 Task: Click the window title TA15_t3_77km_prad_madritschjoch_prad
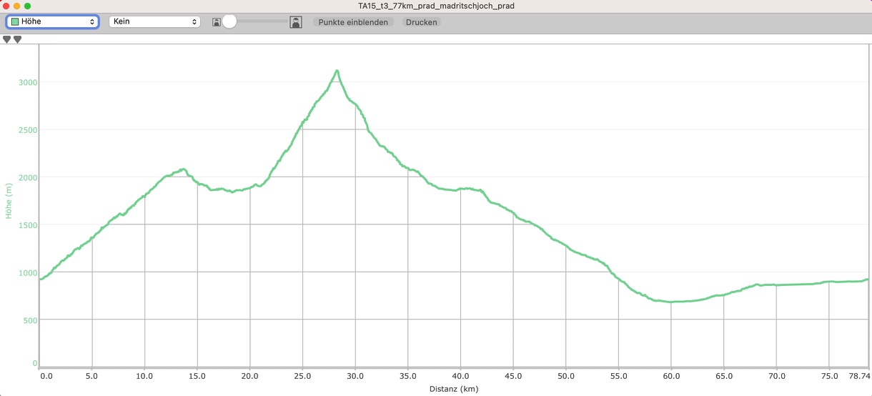(x=436, y=6)
